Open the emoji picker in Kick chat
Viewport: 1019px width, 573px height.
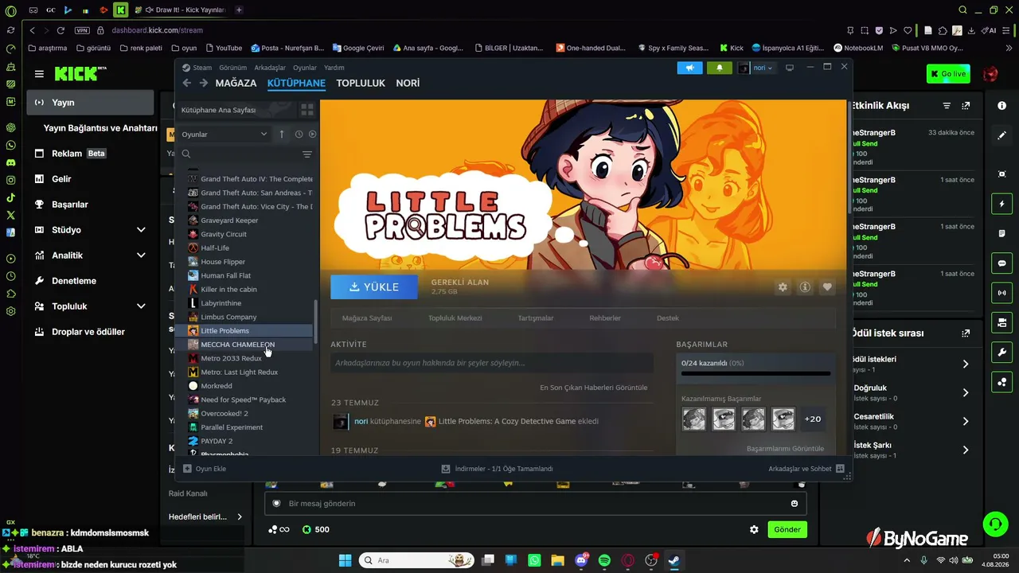(795, 504)
